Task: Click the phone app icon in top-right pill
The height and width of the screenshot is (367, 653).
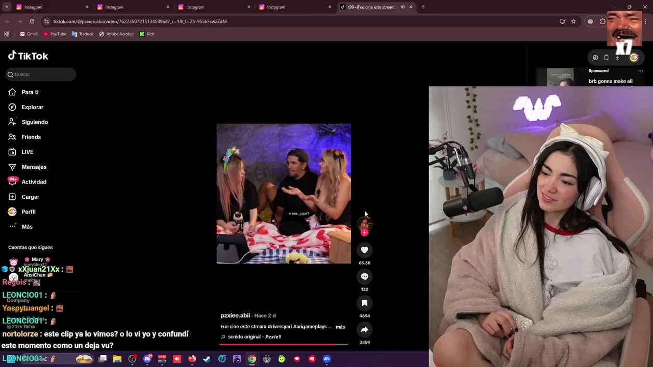Action: pos(606,58)
